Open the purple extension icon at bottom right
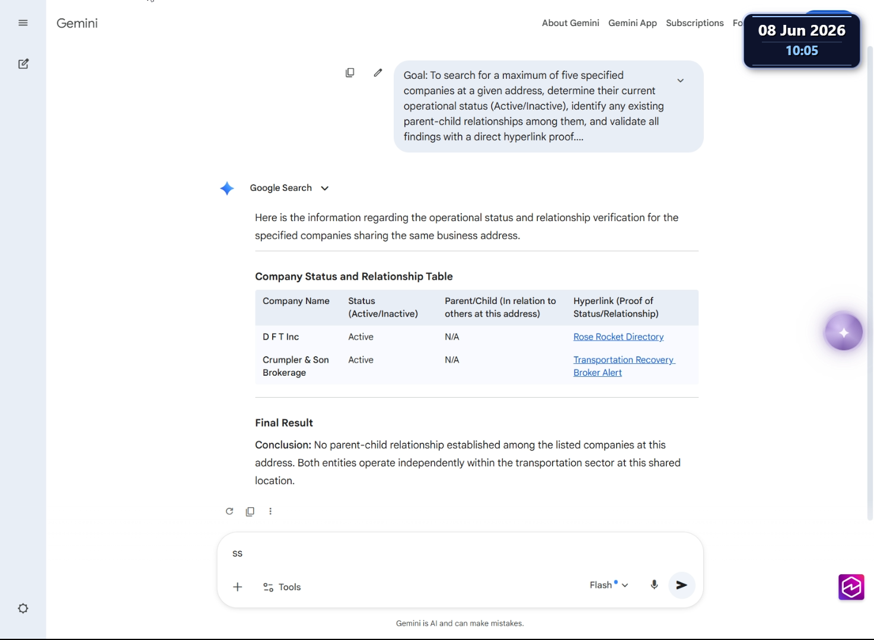The height and width of the screenshot is (640, 874). [851, 587]
